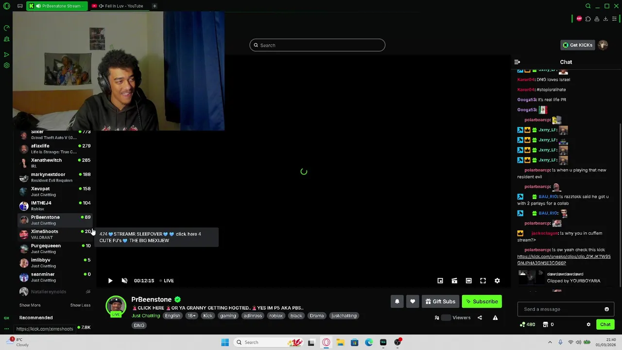The height and width of the screenshot is (350, 622).
Task: Open Opera sidebar settings hexagon icon
Action: click(6, 65)
